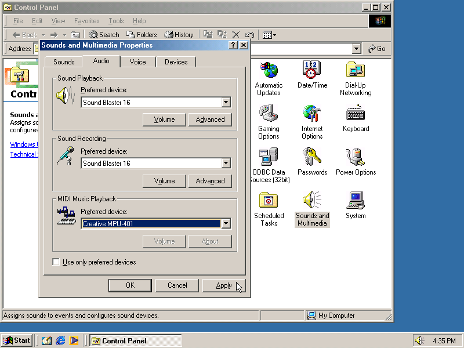Click the Start button on the taskbar

(16, 340)
